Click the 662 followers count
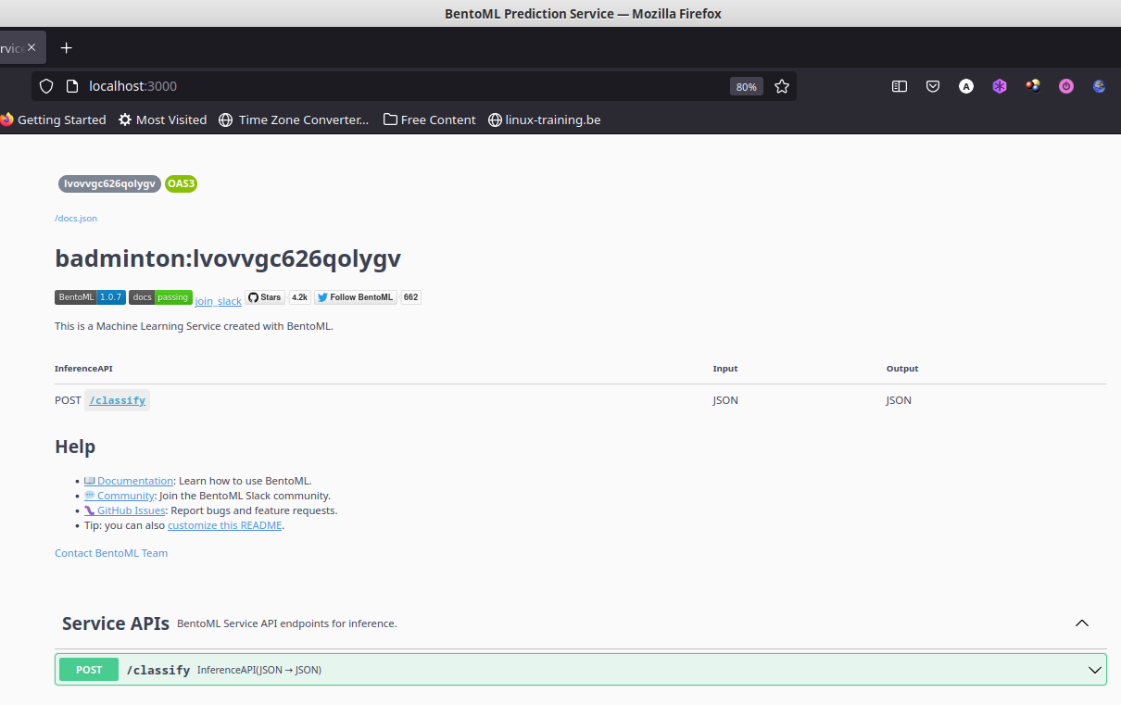This screenshot has height=705, width=1121. click(x=410, y=297)
